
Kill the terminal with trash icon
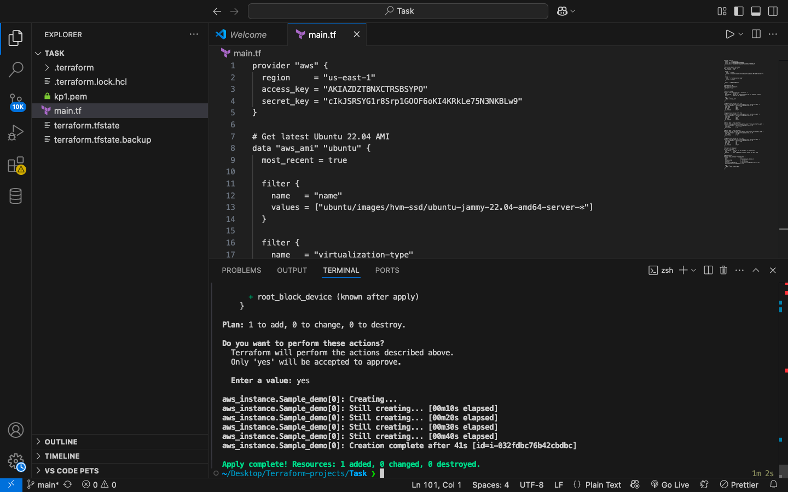pyautogui.click(x=723, y=270)
